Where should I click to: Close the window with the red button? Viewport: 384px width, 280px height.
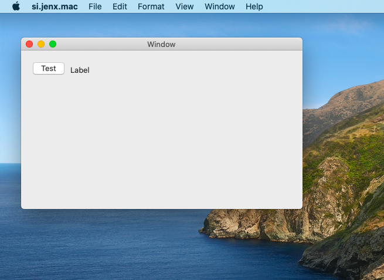29,44
